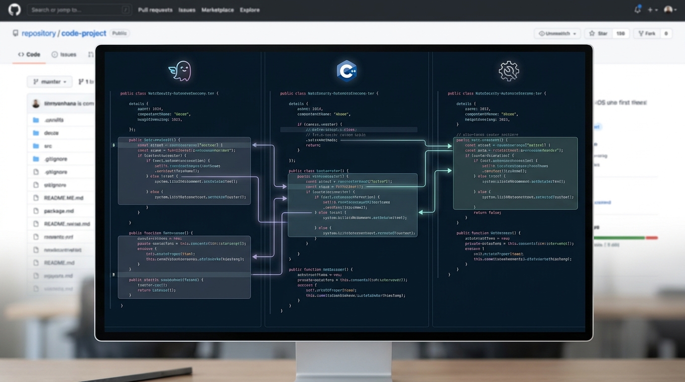685x382 pixels.
Task: Open the fork count 0
Action: tap(666, 33)
